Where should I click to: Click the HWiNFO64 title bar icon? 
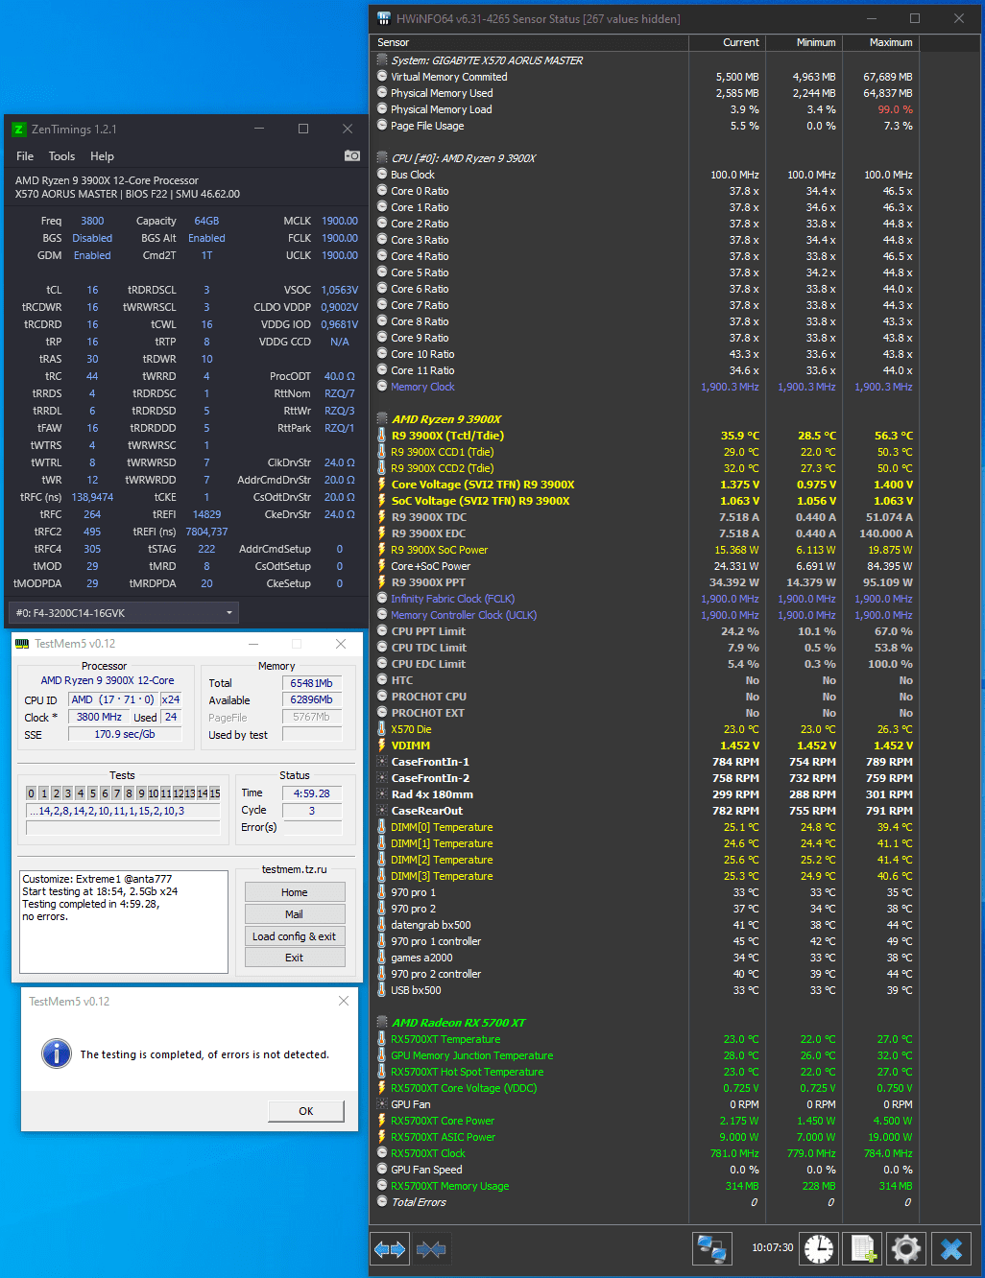384,18
